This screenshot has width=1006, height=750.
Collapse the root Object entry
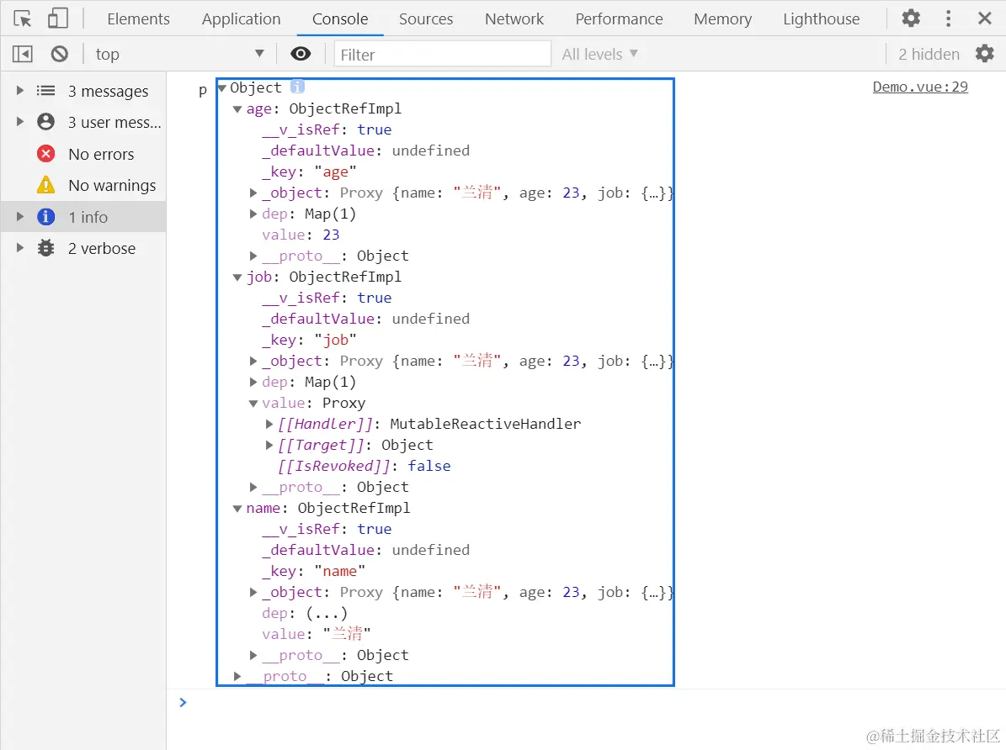[222, 87]
